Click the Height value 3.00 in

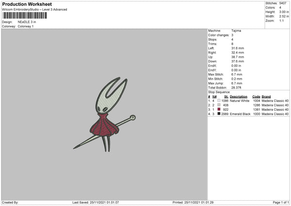(x=284, y=12)
